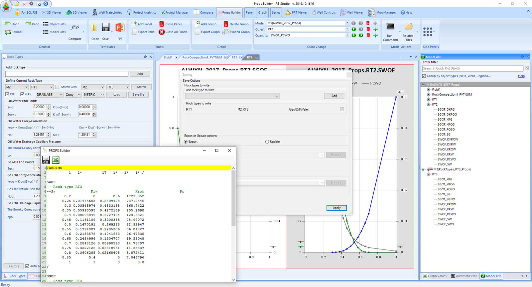Screen dimensions: 532x287
Task: Toggle Group by object types checkbox
Action: tap(424, 76)
